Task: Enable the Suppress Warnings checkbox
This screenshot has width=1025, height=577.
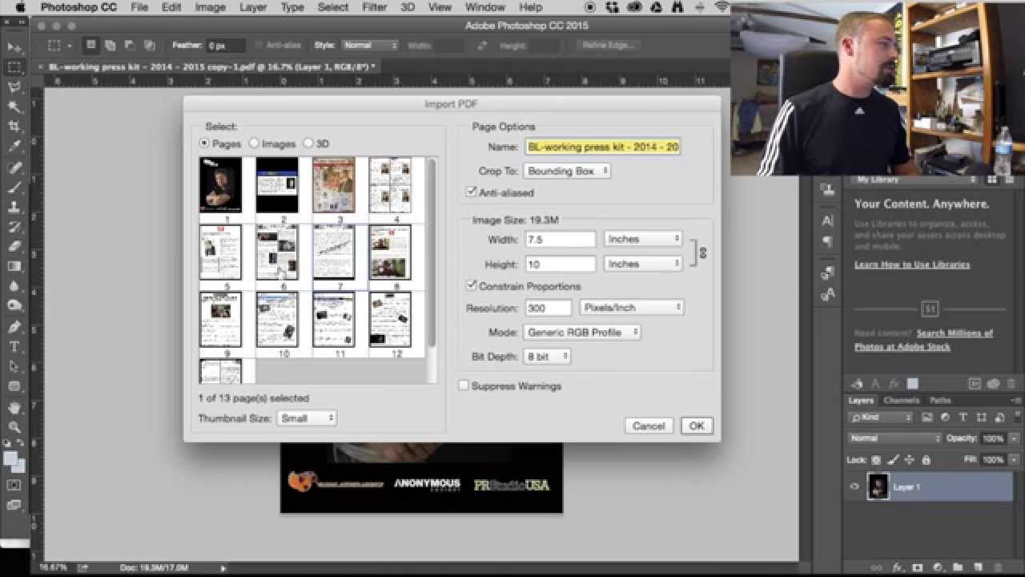Action: 463,385
